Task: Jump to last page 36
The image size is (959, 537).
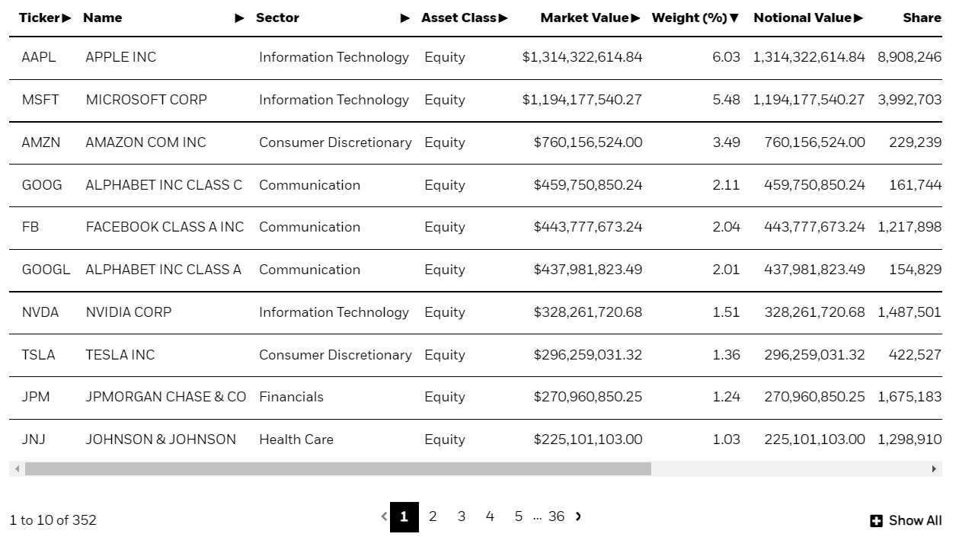Action: click(x=557, y=516)
